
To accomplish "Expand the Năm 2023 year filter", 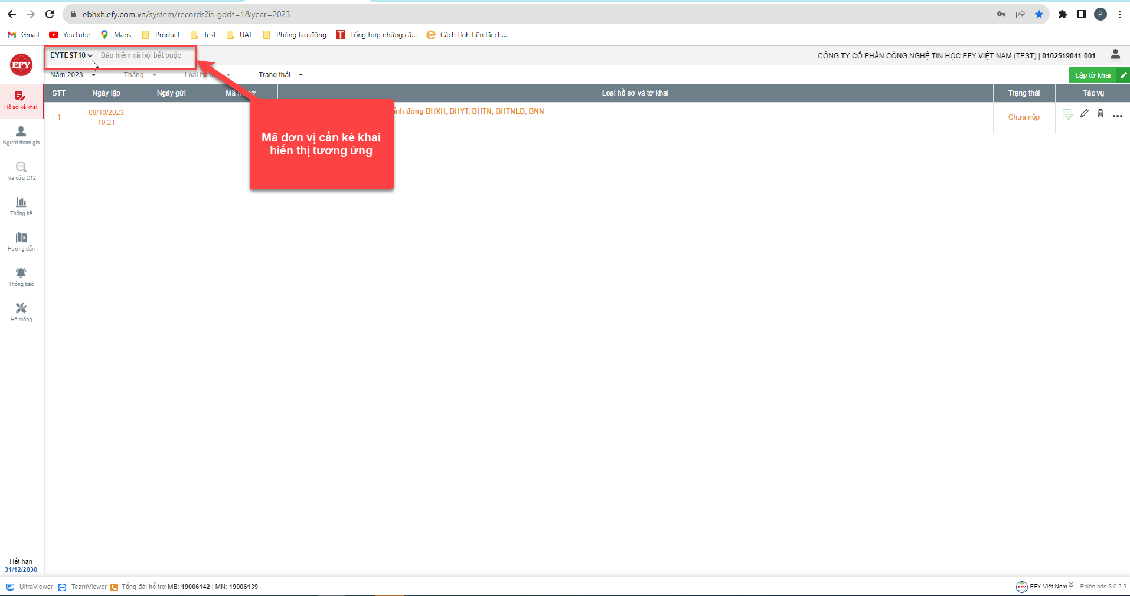I will [73, 75].
